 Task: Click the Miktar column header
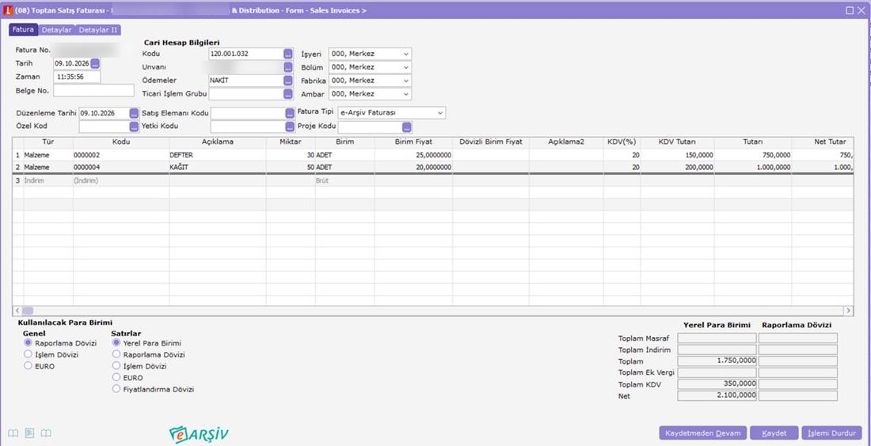pyautogui.click(x=291, y=142)
